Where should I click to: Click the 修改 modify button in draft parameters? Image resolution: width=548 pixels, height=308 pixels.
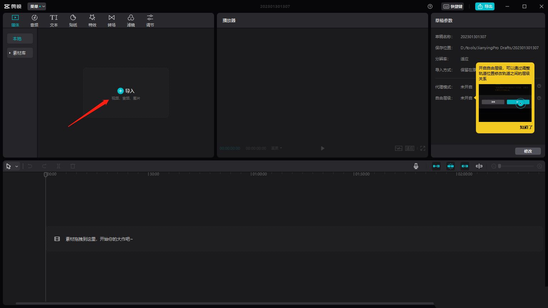528,151
